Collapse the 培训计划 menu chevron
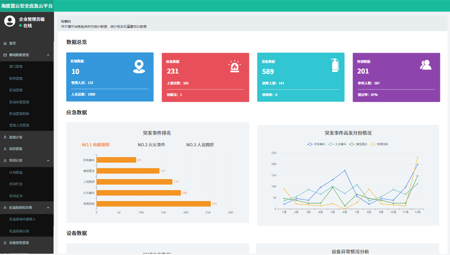 point(48,160)
